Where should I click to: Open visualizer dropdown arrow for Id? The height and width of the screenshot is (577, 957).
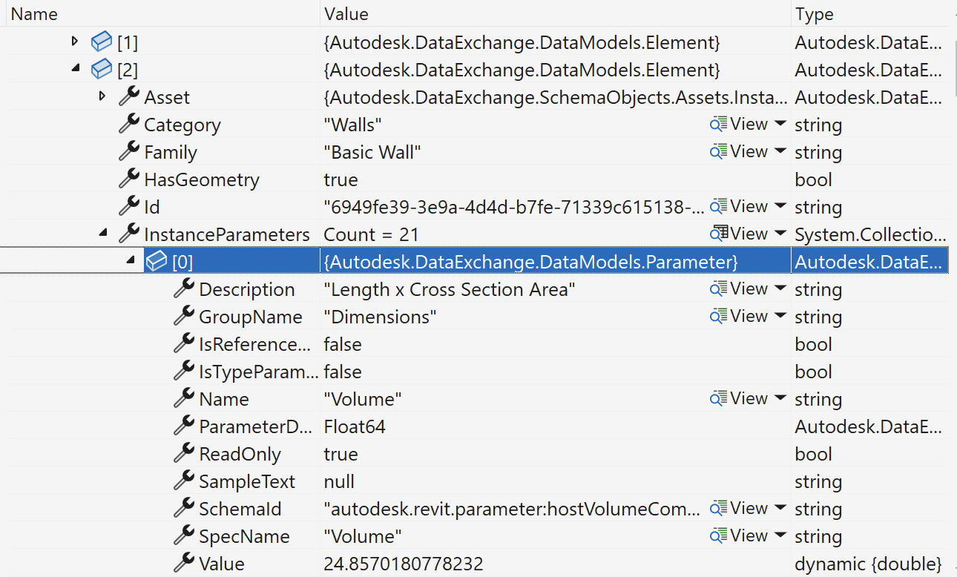tap(780, 207)
